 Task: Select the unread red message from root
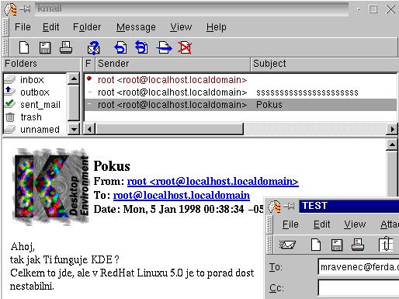241,80
